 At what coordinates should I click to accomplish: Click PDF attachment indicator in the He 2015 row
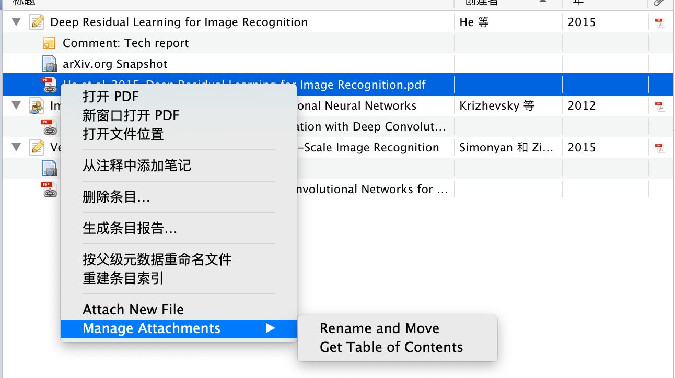pos(660,22)
